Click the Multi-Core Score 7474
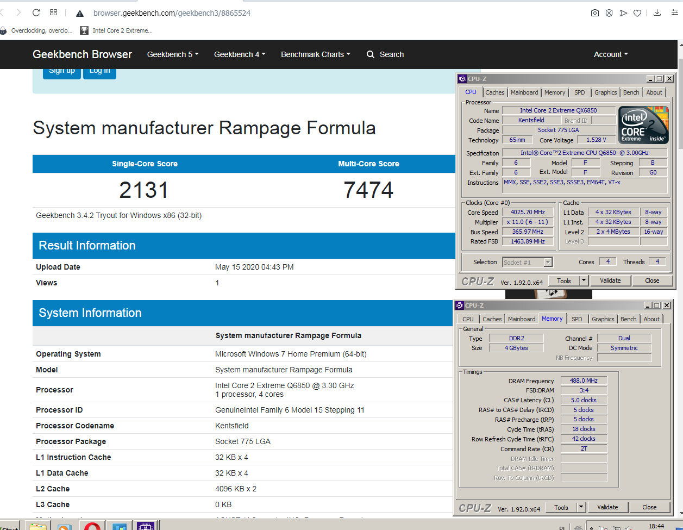 (x=368, y=190)
